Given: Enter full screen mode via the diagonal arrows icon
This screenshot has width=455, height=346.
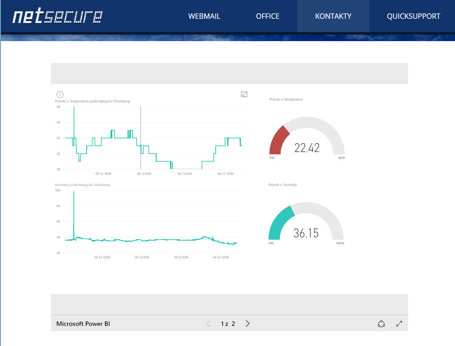Looking at the screenshot, I should (399, 323).
